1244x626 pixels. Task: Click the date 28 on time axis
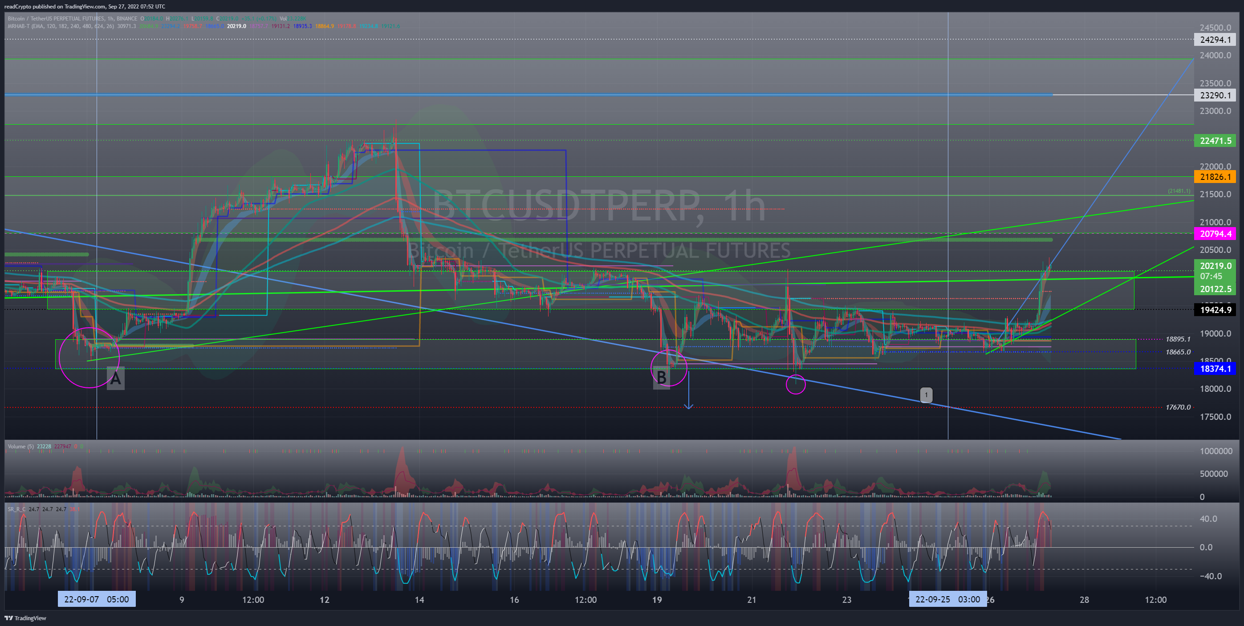pos(1084,599)
